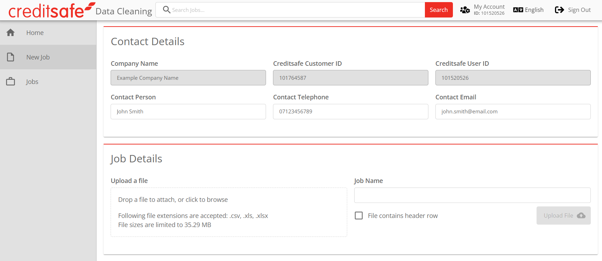The height and width of the screenshot is (261, 602).
Task: Click the Job Name input field
Action: 472,195
